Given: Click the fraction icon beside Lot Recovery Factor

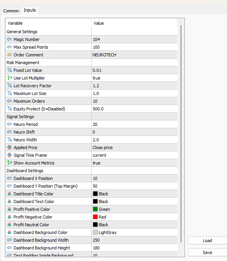Looking at the screenshot, I should (10, 86).
